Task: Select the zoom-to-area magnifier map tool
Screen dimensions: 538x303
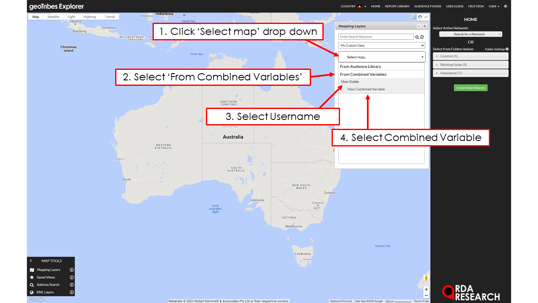Action: pyautogui.click(x=413, y=17)
